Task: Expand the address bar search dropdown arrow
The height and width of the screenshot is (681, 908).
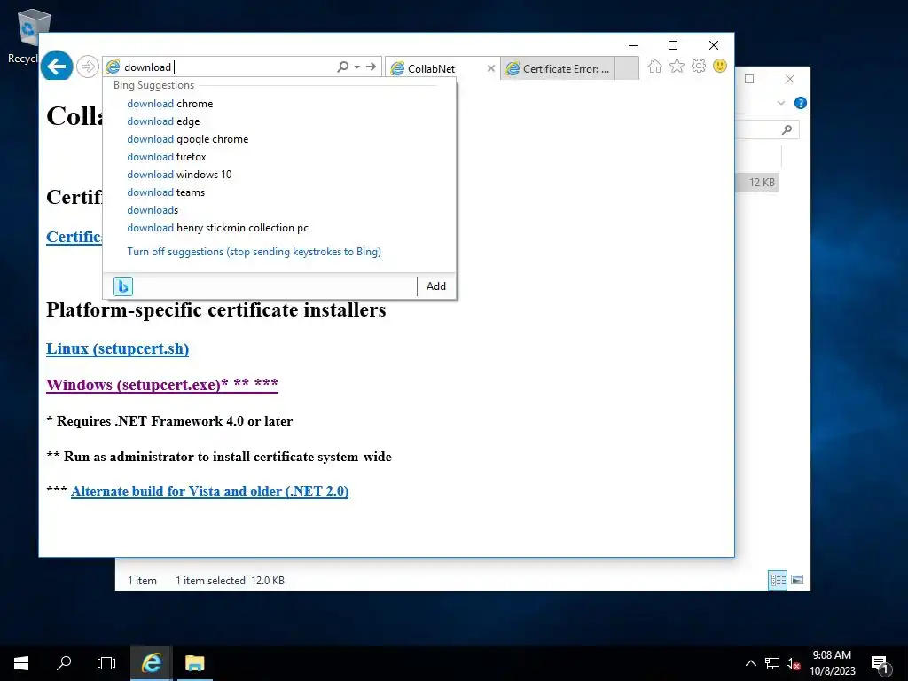Action: pyautogui.click(x=356, y=67)
